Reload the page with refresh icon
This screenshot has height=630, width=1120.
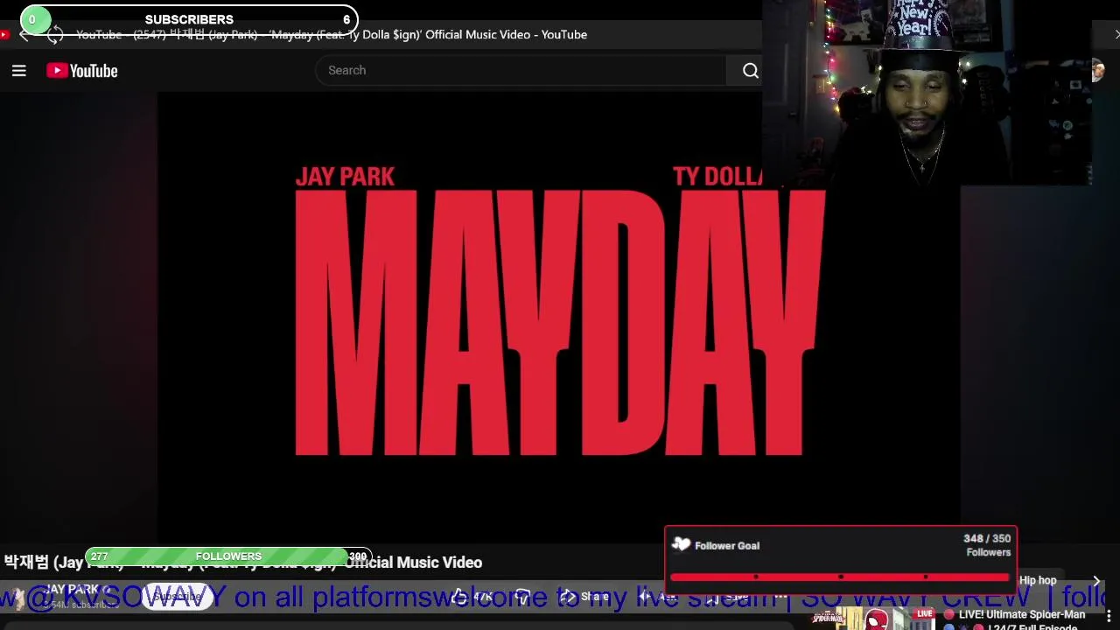(55, 35)
